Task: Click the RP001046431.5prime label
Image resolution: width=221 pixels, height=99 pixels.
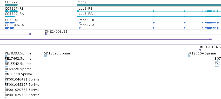Action: coord(22,79)
